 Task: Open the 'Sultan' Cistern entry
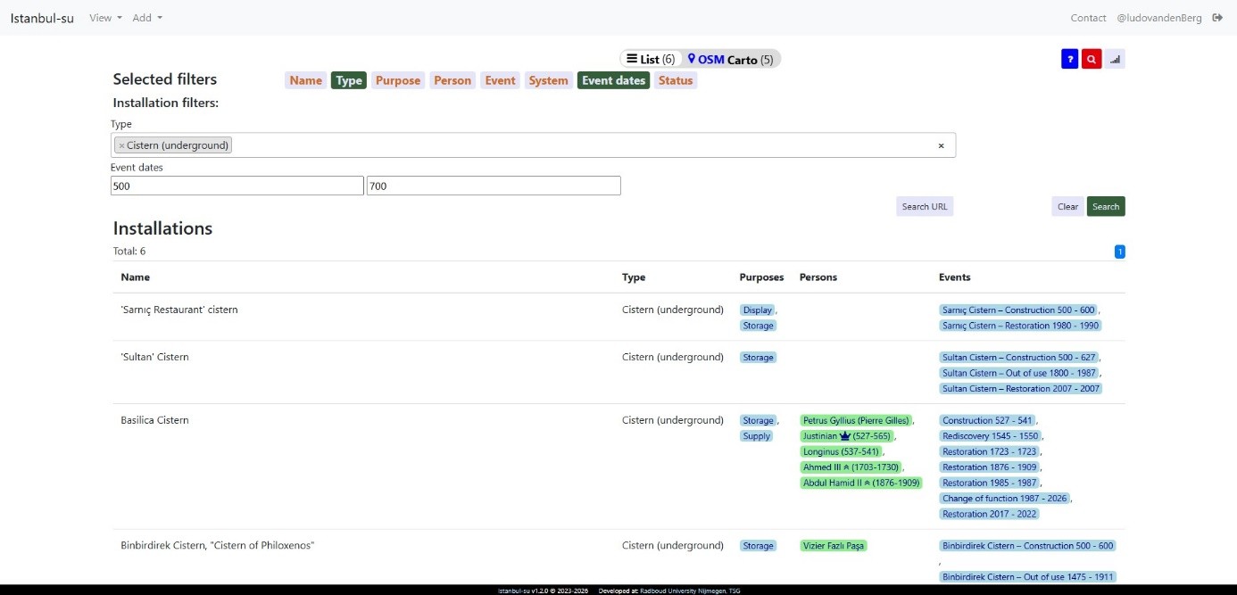(154, 357)
